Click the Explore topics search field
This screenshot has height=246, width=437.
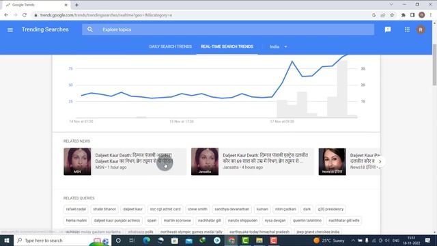tap(228, 29)
